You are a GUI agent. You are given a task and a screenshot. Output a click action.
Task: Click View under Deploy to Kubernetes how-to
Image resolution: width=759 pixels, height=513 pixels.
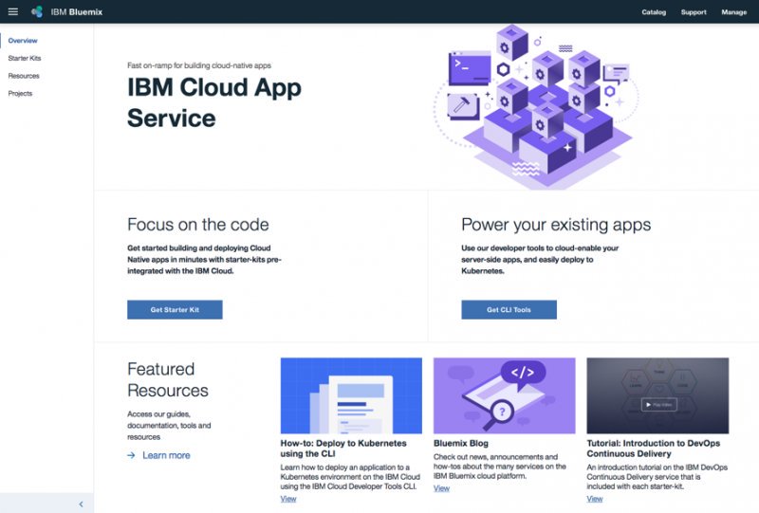click(288, 499)
